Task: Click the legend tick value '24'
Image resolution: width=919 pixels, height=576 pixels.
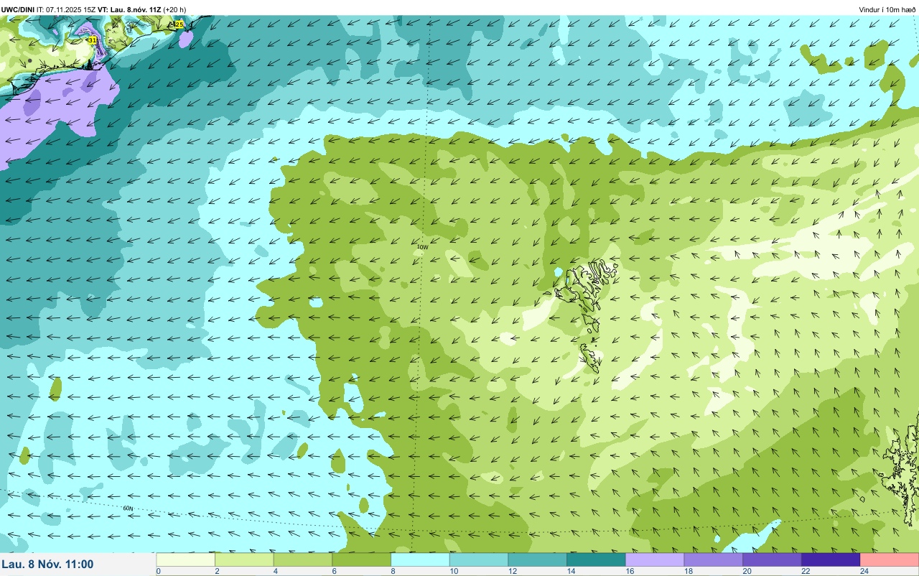Action: click(864, 571)
